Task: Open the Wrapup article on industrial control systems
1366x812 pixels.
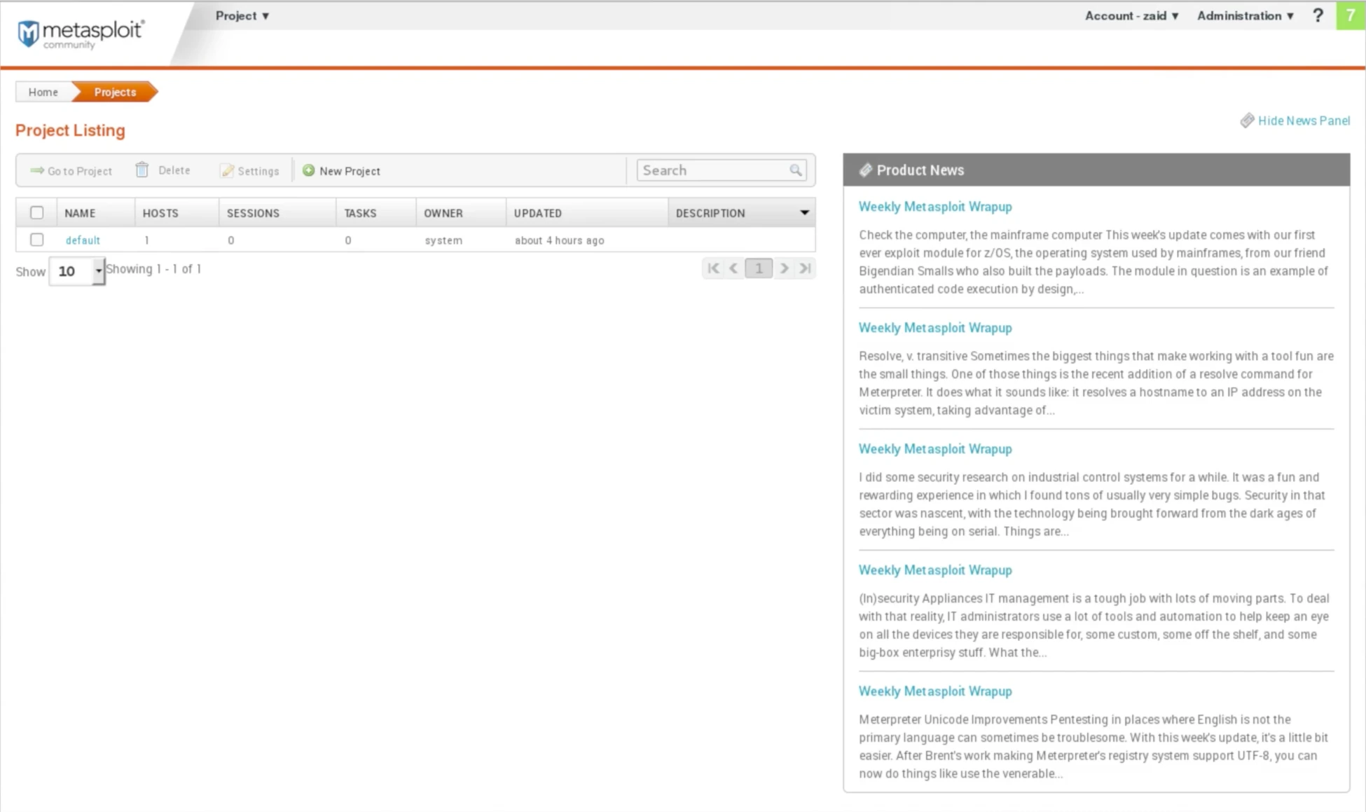Action: click(935, 449)
